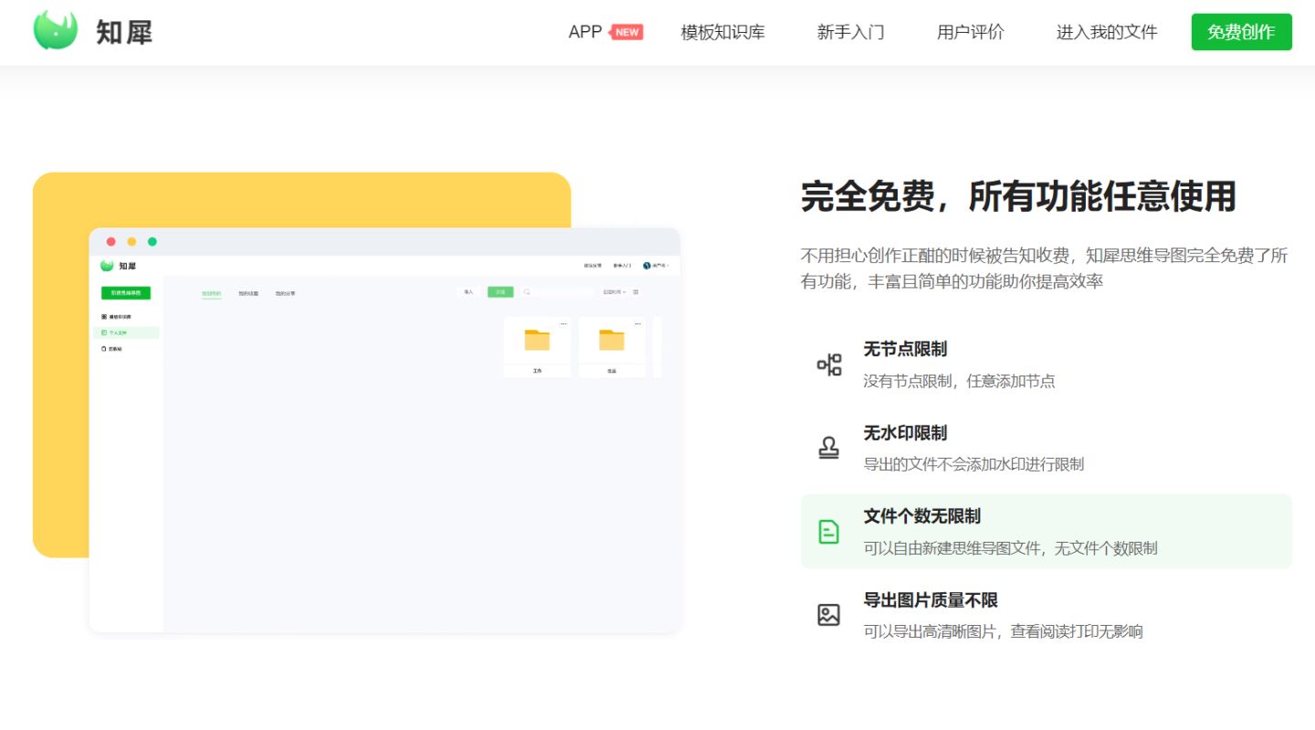
Task: Click the 回收站 trash icon in the mockup sidebar
Action: [x=102, y=347]
